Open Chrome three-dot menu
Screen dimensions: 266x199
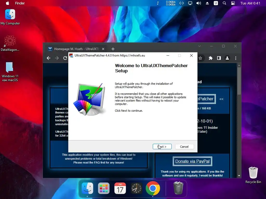tap(236, 58)
